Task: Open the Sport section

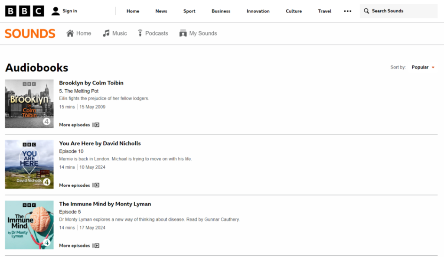Action: 189,11
